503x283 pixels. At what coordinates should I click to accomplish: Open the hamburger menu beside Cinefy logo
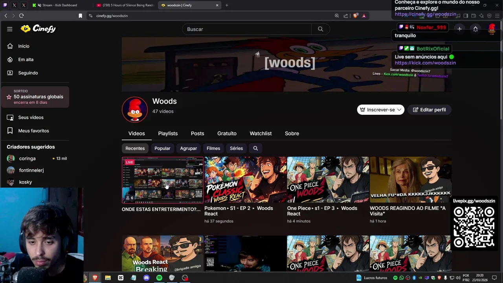point(10,29)
